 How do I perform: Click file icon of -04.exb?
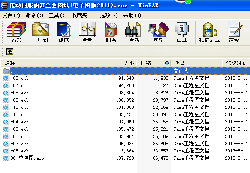(6, 122)
